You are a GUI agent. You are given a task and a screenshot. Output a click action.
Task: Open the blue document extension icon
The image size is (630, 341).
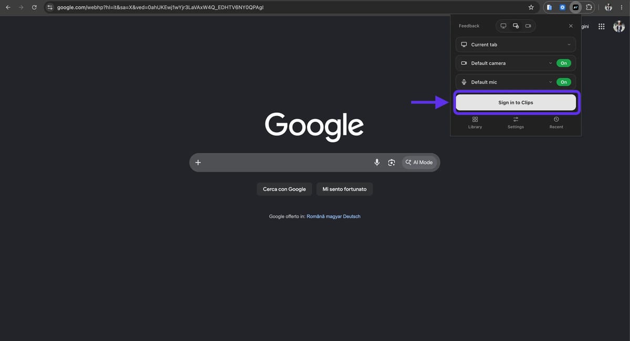(549, 7)
